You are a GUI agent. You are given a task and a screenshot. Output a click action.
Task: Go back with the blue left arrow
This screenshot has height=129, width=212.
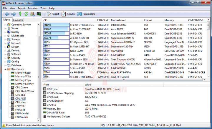point(7,14)
